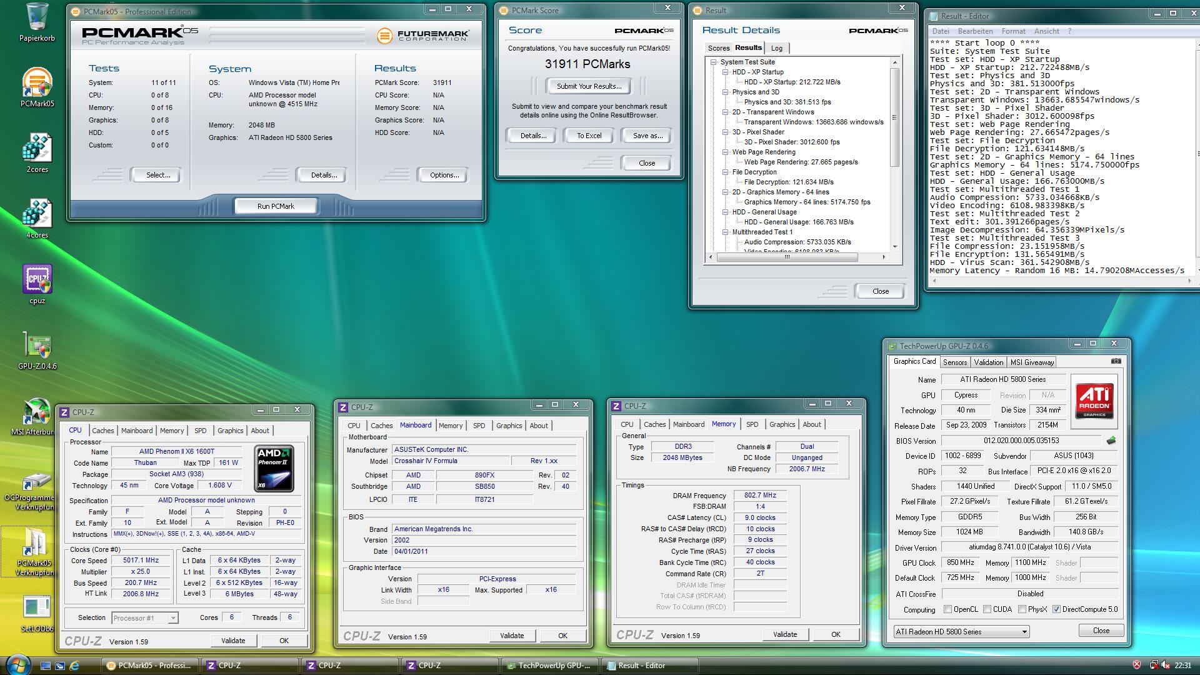
Task: Click the clock showing 22:31
Action: (x=1182, y=666)
